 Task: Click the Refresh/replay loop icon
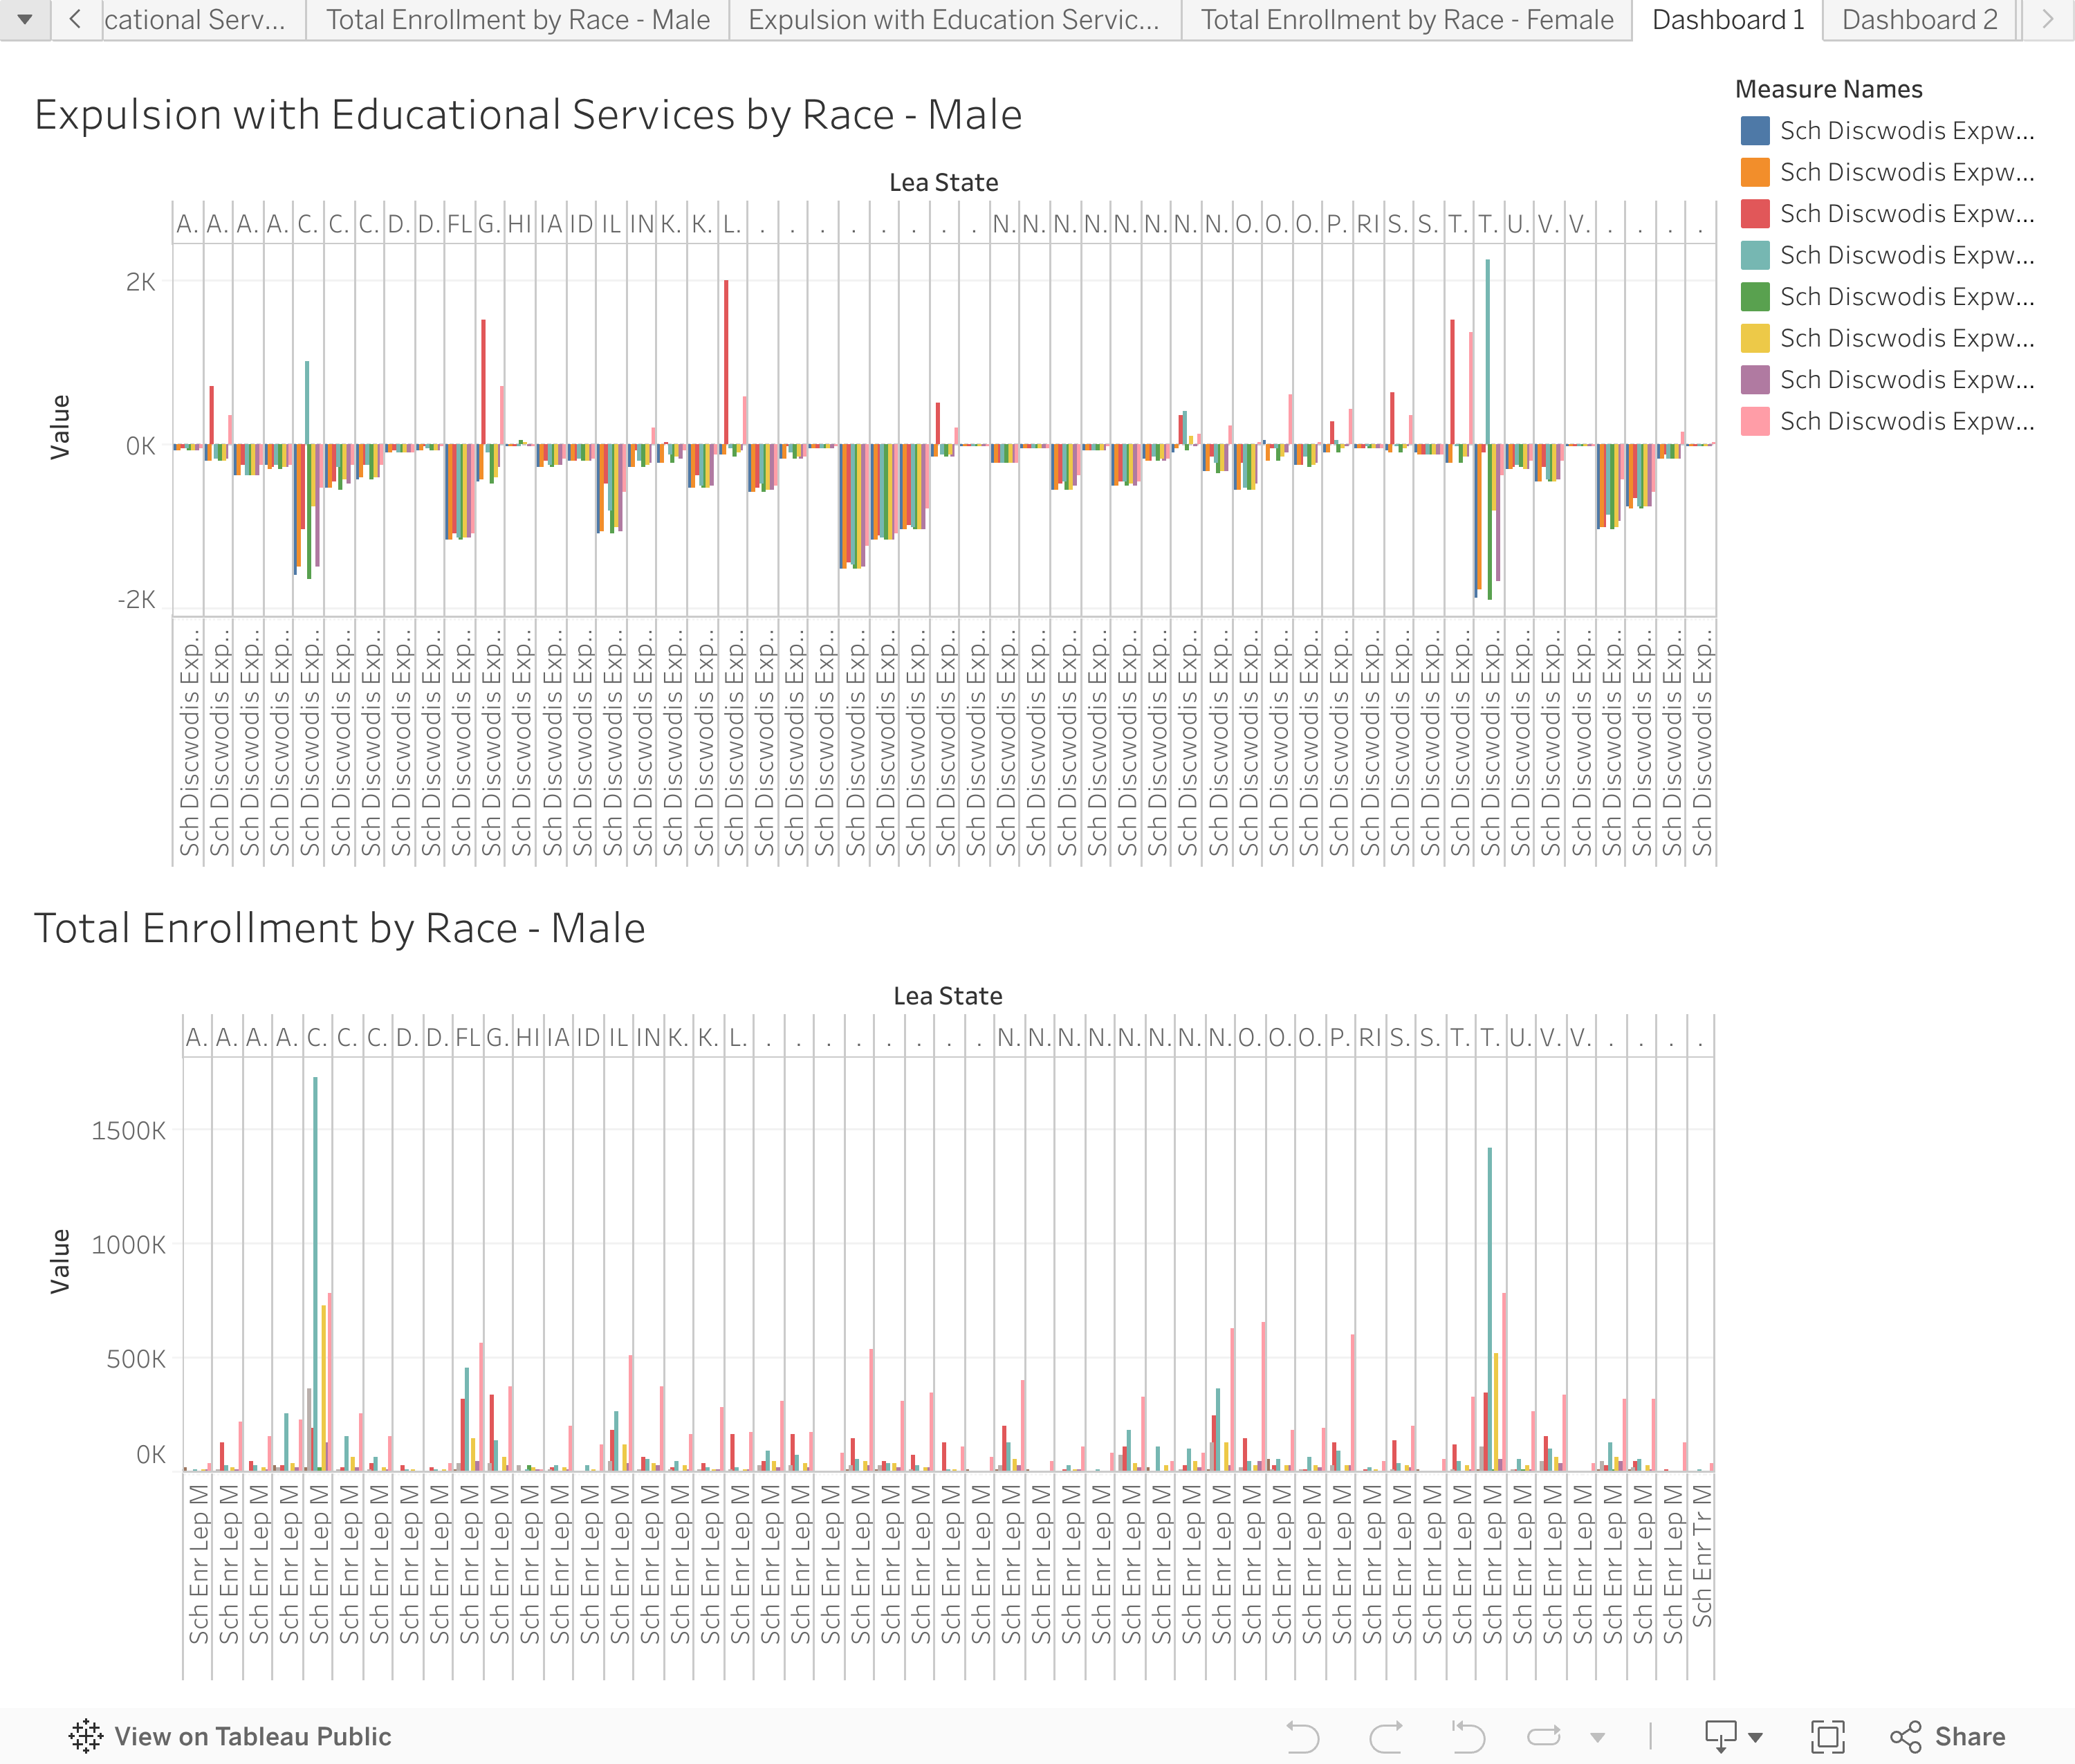(1544, 1736)
